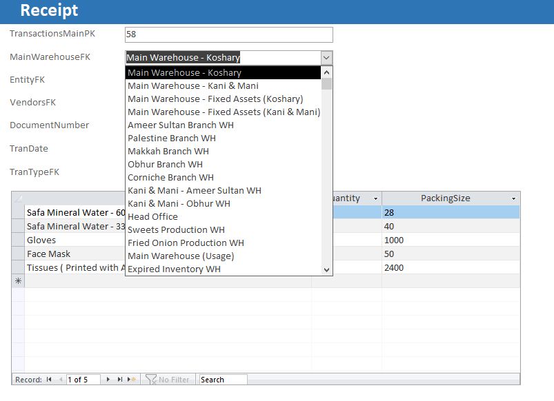Image resolution: width=554 pixels, height=401 pixels.
Task: Click the current record number box '1 of 5'
Action: (x=83, y=380)
